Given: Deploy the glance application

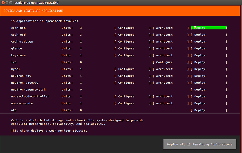Looking at the screenshot, I should [x=209, y=49].
